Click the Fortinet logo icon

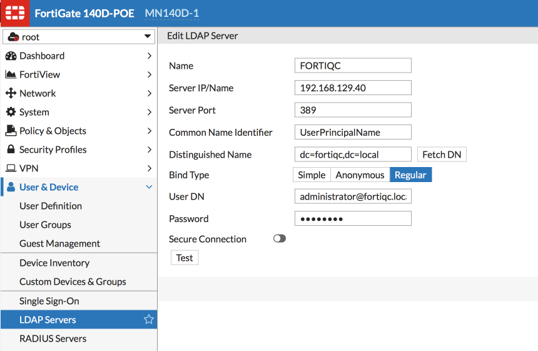(x=15, y=13)
